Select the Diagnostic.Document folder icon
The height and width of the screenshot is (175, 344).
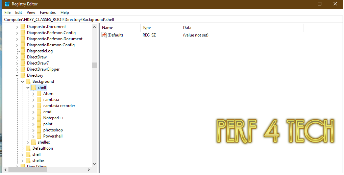coord(23,27)
